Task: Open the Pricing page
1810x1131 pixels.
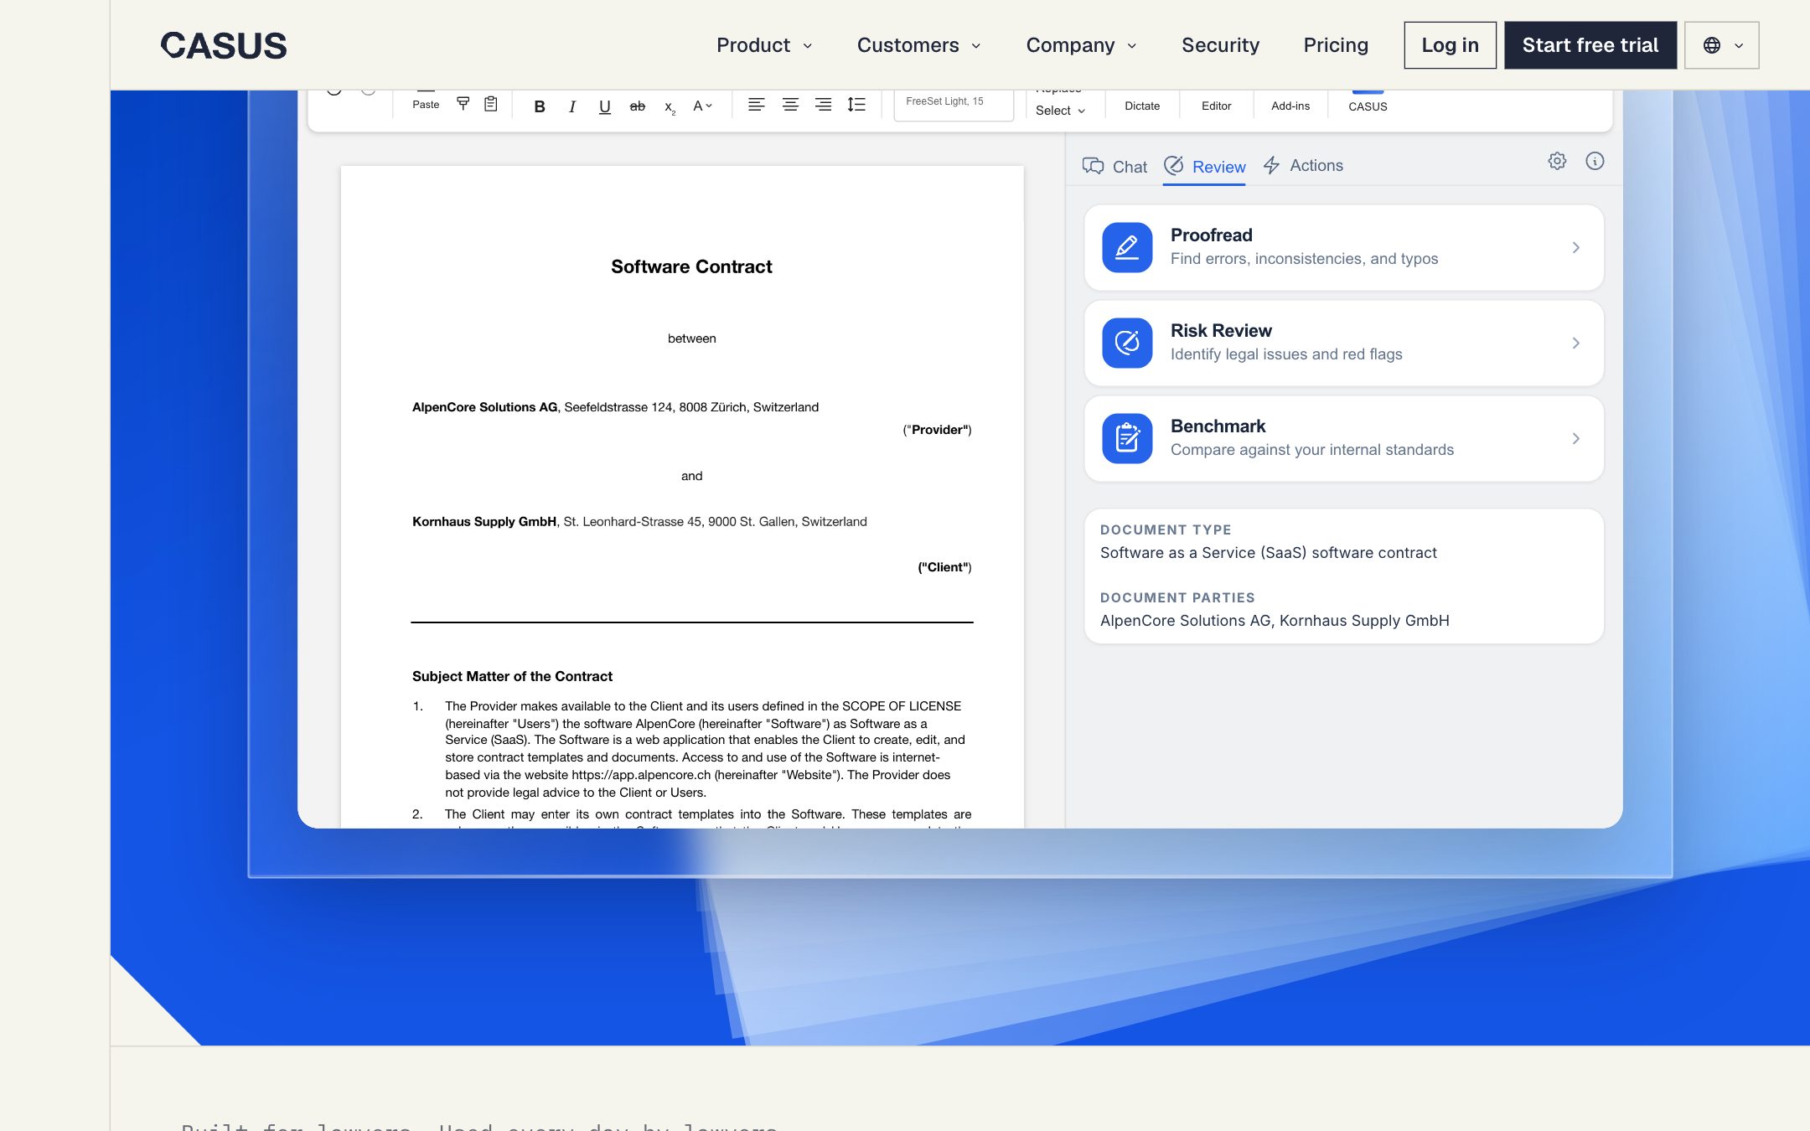Action: tap(1336, 45)
